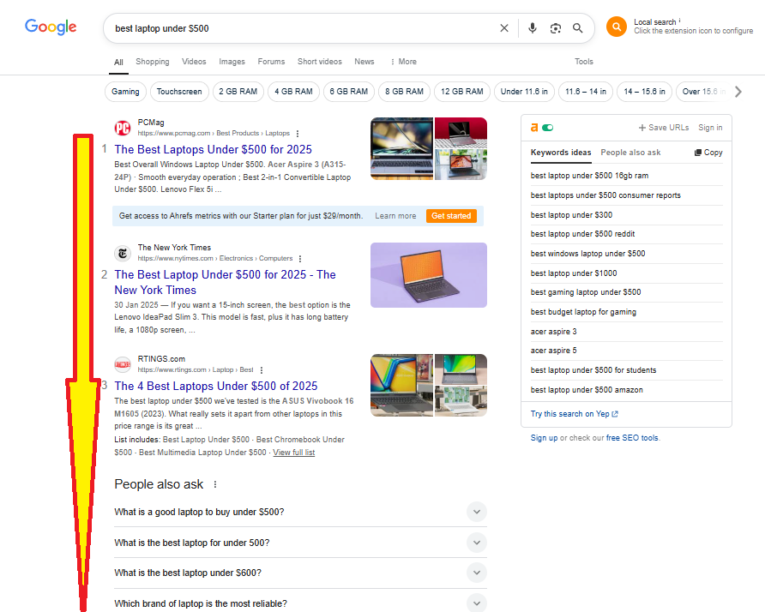Click the magnifying glass search icon

tap(578, 28)
